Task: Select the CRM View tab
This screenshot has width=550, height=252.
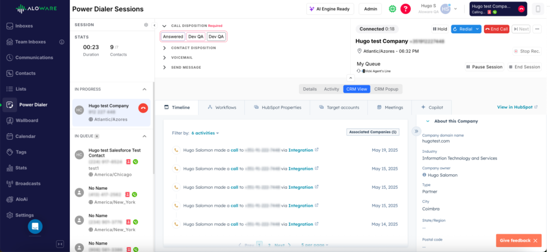Action: [x=357, y=89]
